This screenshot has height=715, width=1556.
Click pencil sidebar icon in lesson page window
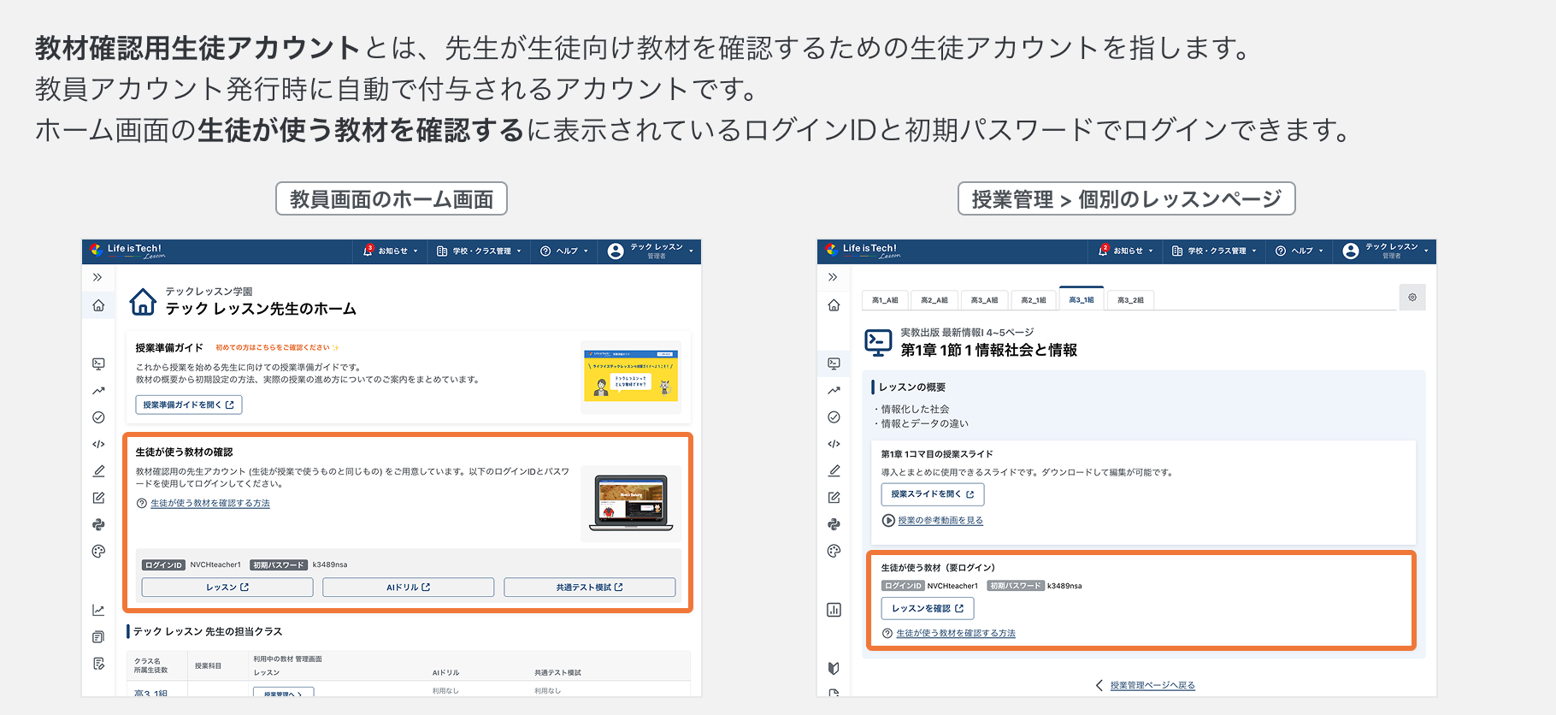[834, 470]
